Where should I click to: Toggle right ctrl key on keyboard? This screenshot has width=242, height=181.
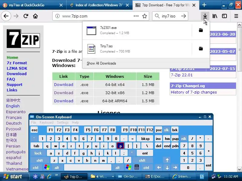click(x=146, y=167)
